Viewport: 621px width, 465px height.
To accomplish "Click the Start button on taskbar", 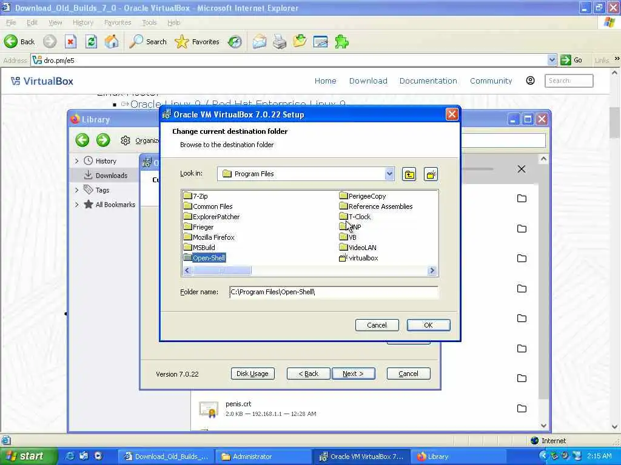I will point(29,457).
